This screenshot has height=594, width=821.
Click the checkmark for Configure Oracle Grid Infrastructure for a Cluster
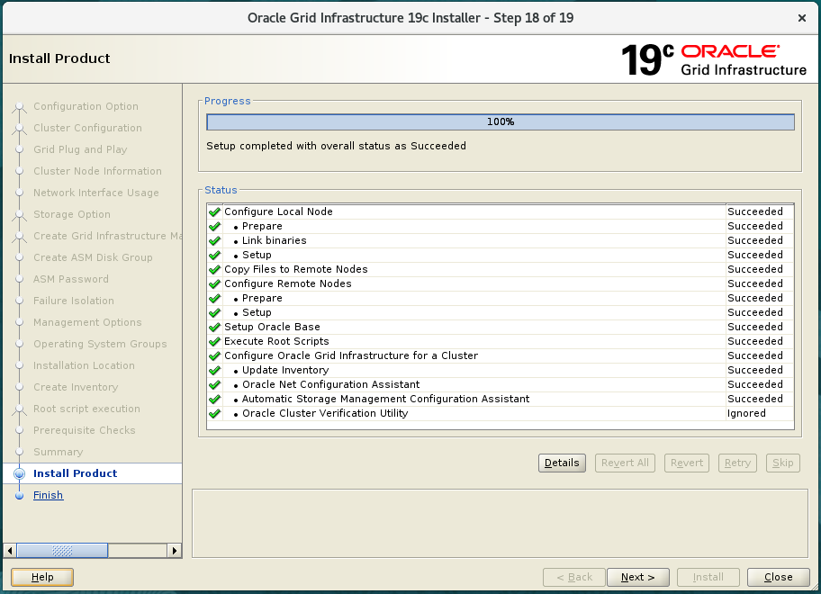(x=214, y=355)
